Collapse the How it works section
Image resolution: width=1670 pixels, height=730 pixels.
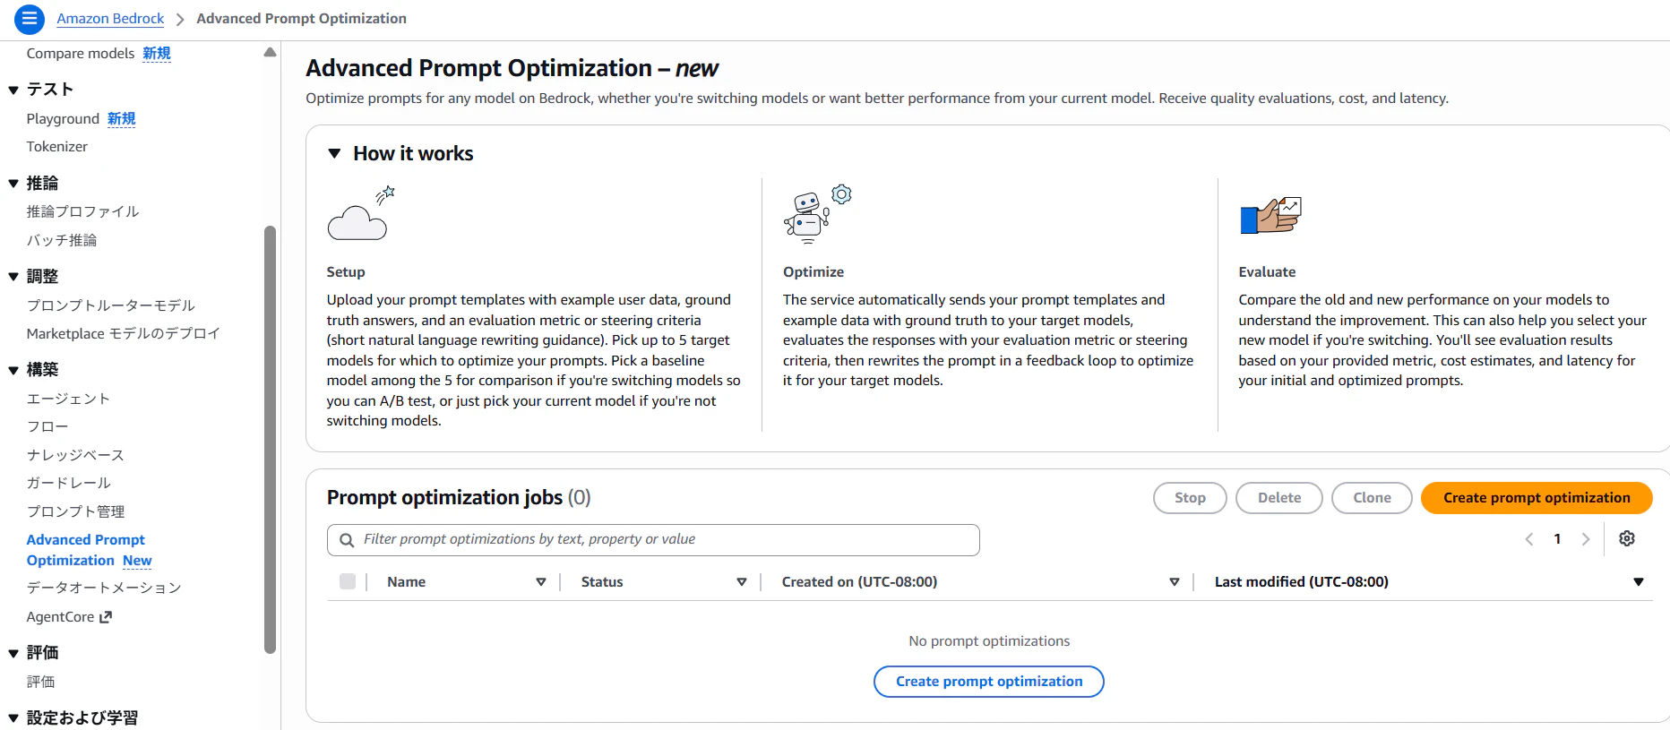(334, 154)
